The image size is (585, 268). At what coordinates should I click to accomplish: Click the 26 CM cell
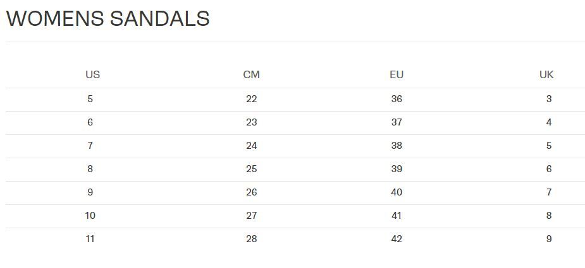pos(252,192)
